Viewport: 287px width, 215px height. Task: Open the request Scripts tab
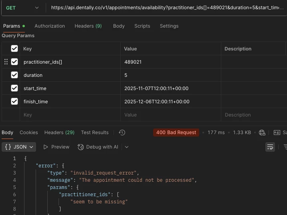[x=142, y=26]
